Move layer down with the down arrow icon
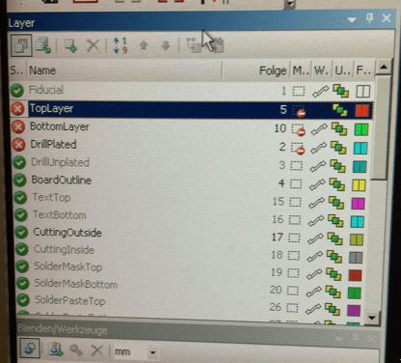Viewport: 401px width, 363px height. click(x=166, y=45)
